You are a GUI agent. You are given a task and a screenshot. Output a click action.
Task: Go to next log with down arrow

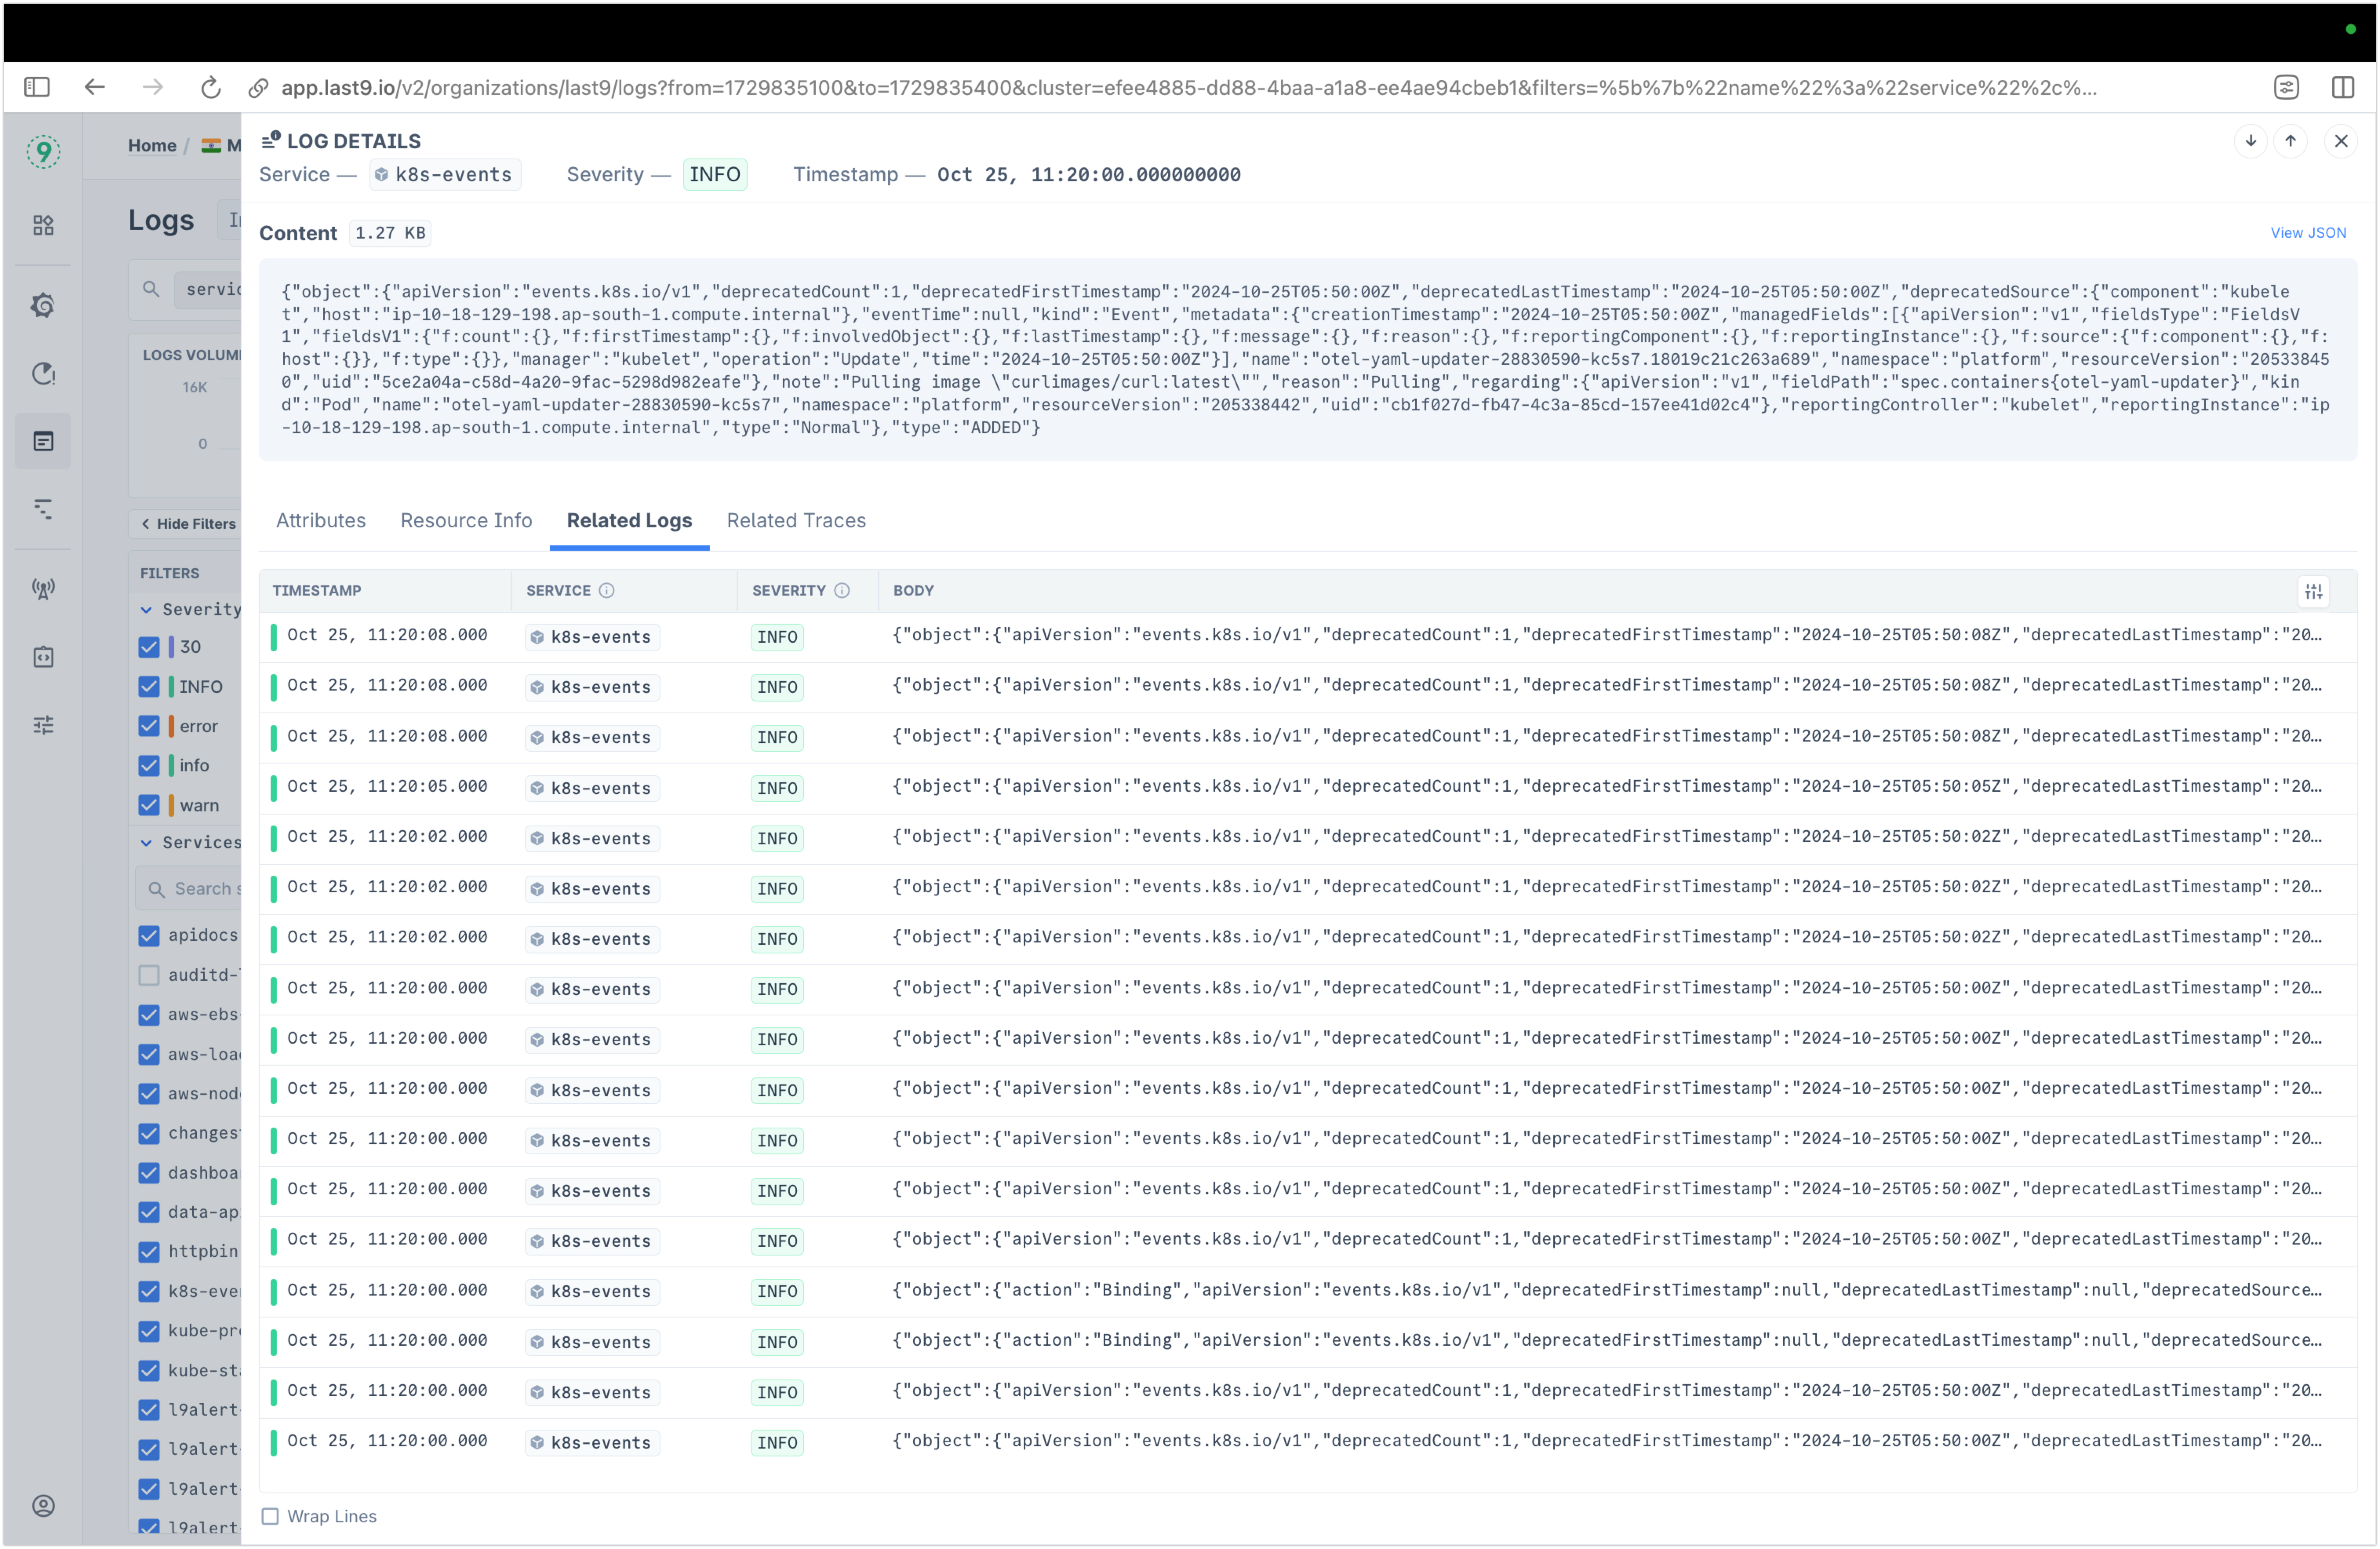point(2250,141)
